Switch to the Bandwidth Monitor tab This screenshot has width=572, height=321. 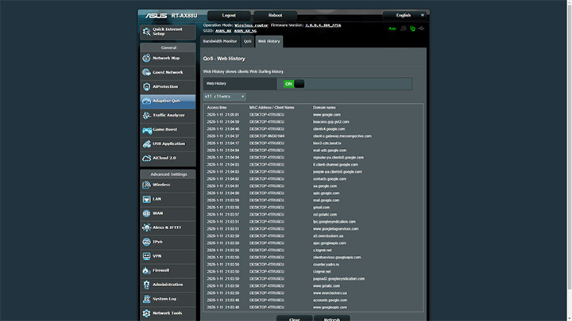click(221, 40)
